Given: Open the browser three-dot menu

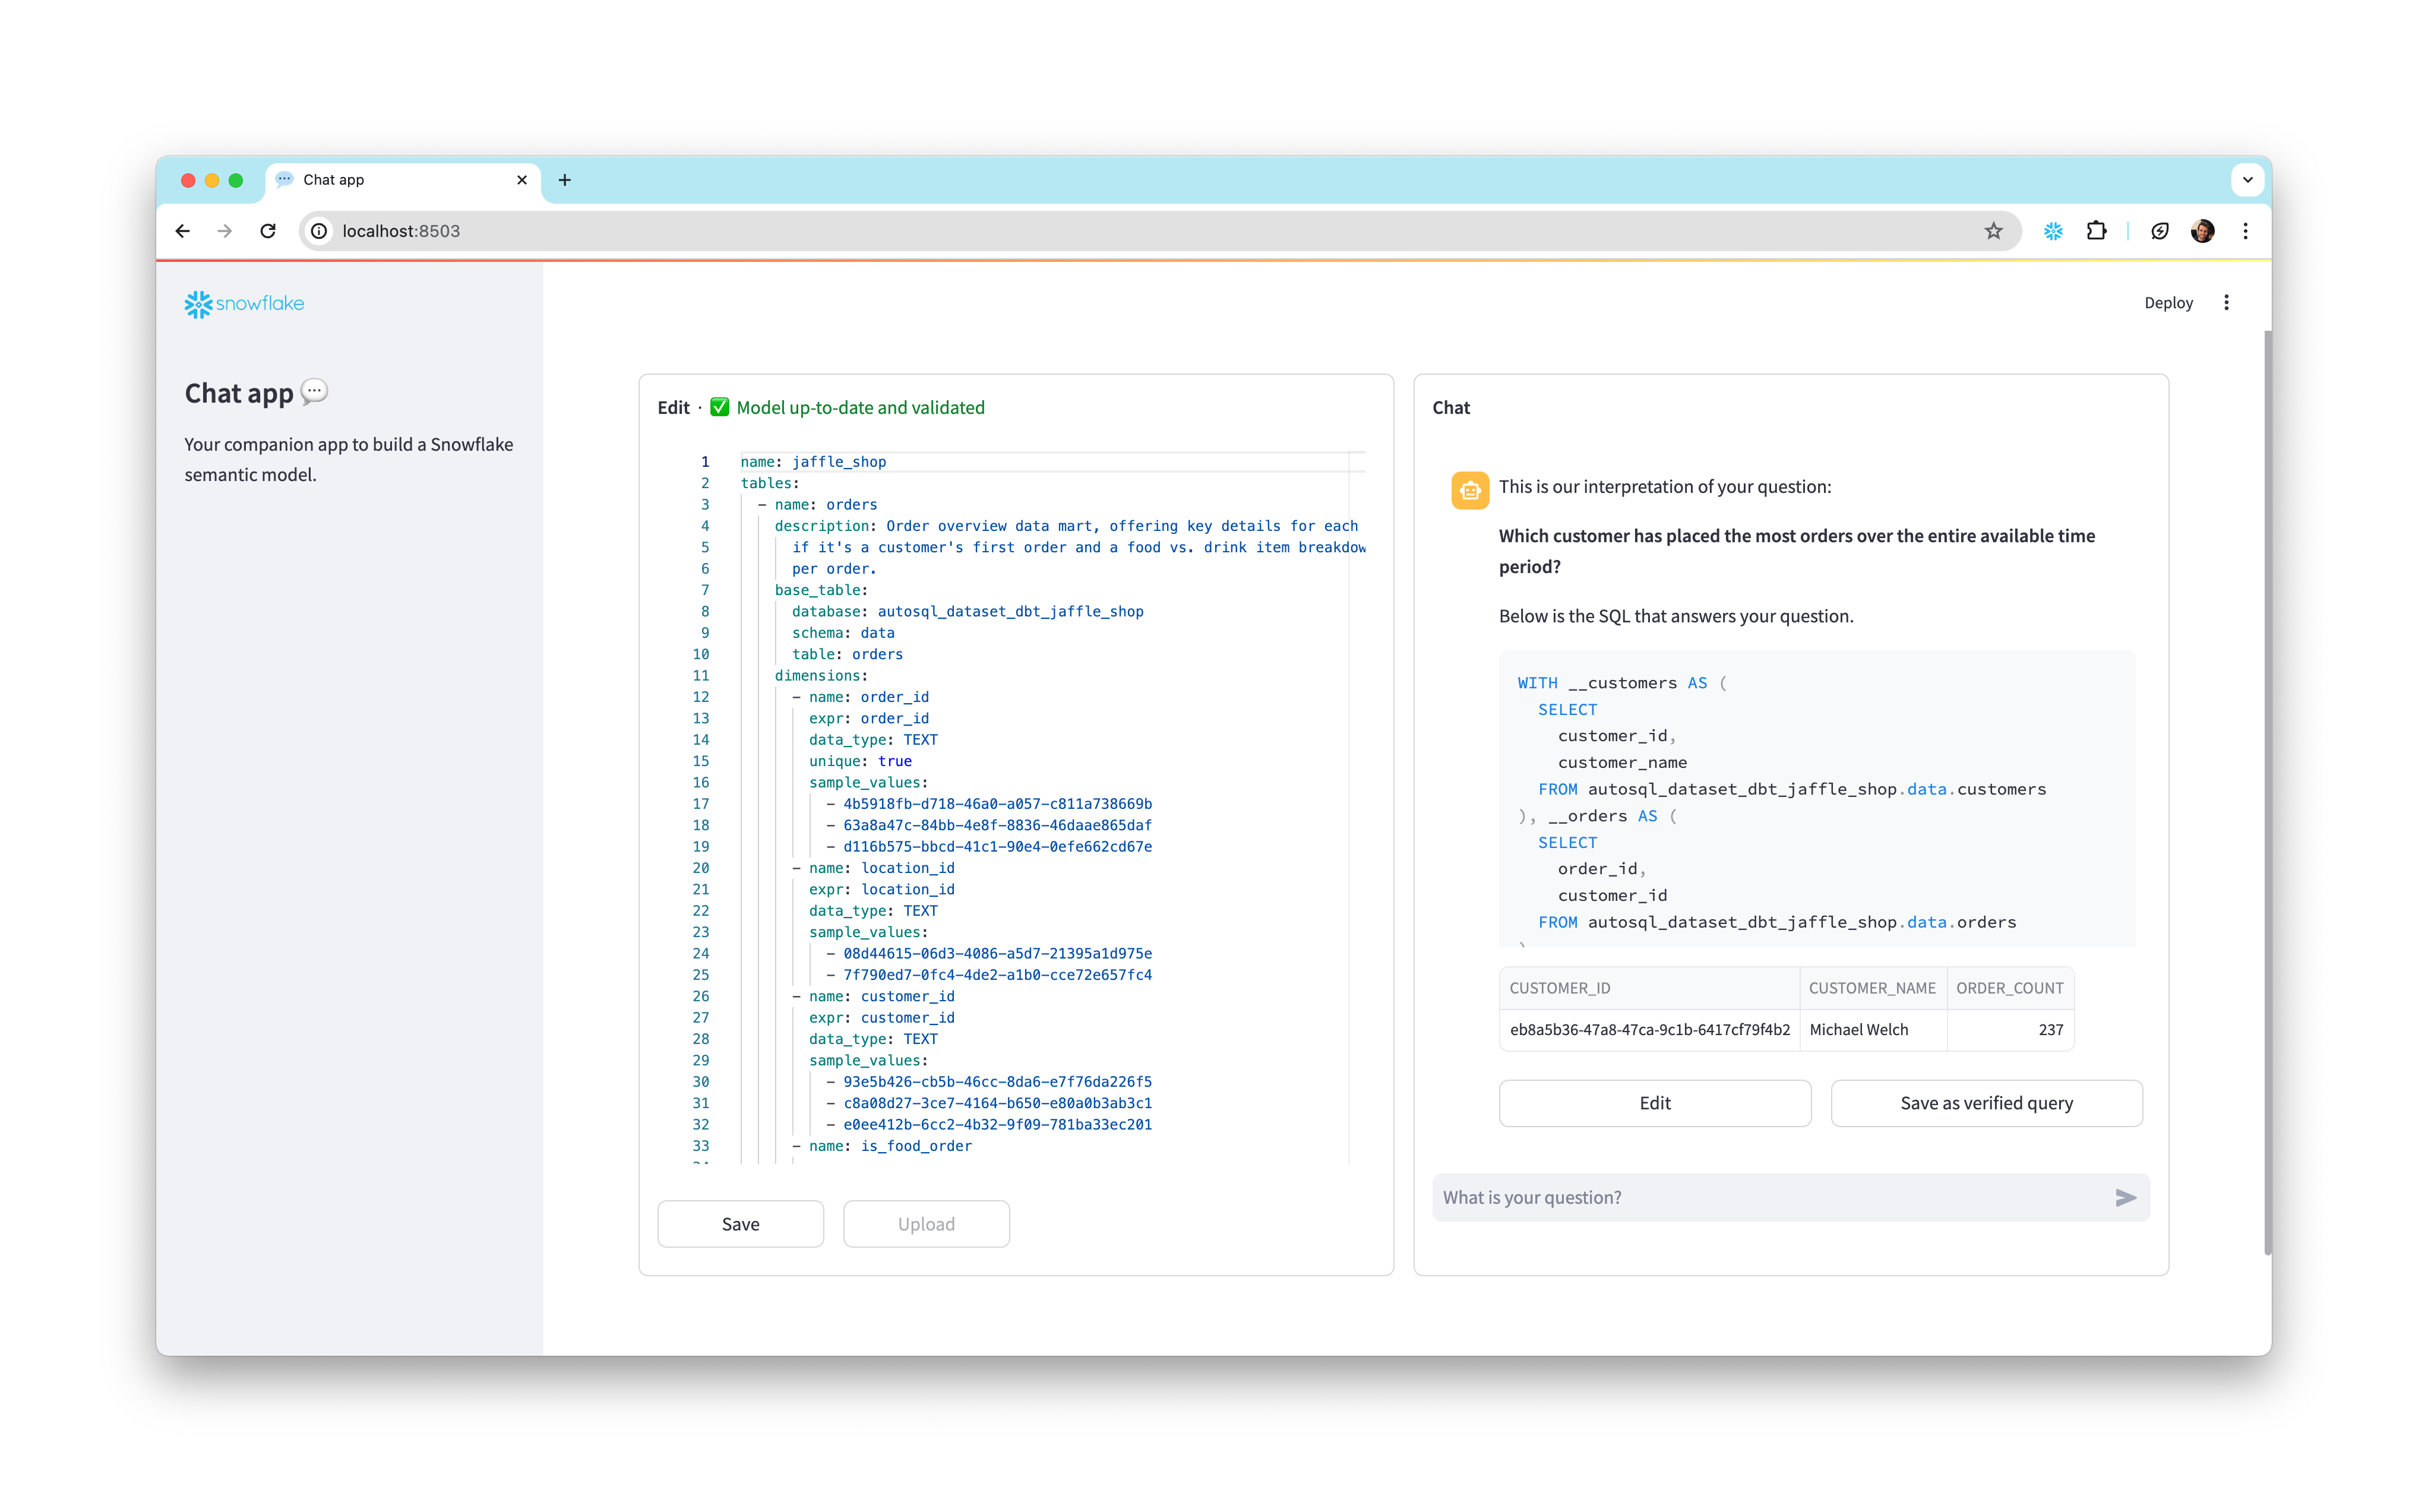Looking at the screenshot, I should point(2245,230).
